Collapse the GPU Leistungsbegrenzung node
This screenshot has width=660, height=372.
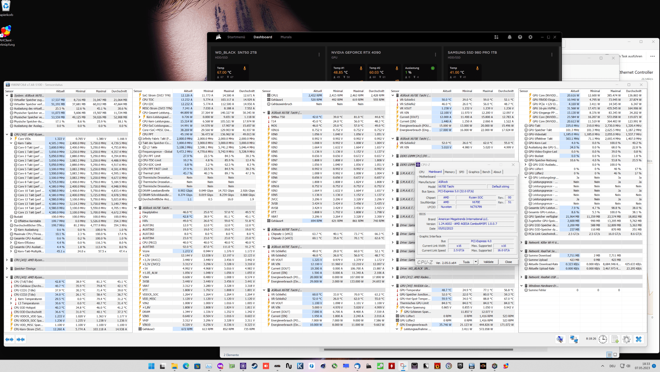click(526, 178)
